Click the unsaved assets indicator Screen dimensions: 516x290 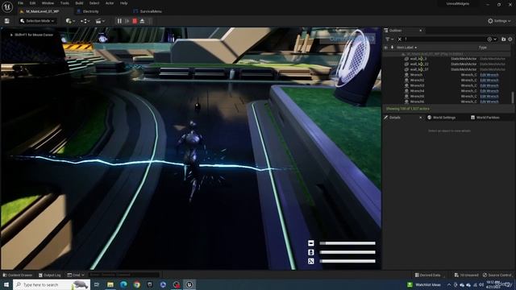tap(466, 275)
